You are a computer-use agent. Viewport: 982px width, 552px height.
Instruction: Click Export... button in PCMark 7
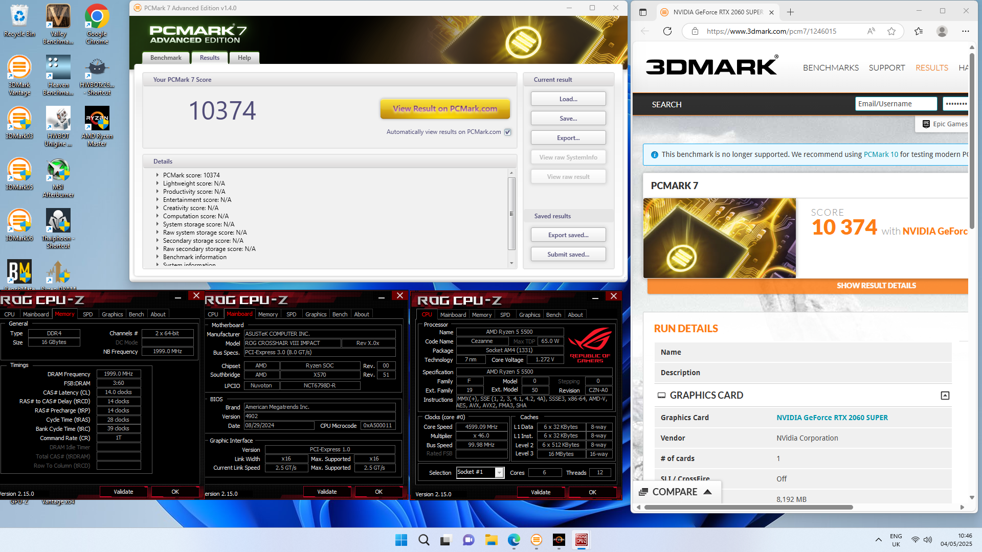tap(568, 137)
